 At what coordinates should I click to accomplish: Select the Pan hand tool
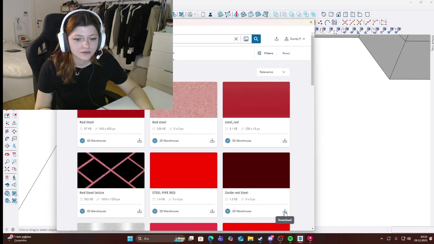tap(14, 154)
